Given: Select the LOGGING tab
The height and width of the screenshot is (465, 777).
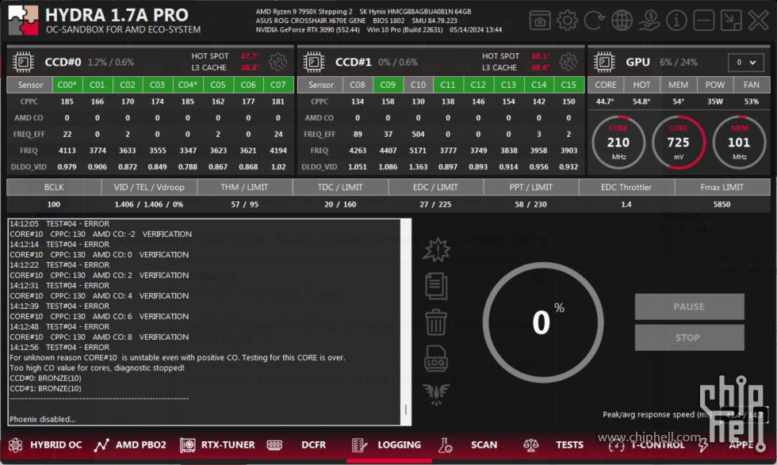Looking at the screenshot, I should (x=399, y=444).
